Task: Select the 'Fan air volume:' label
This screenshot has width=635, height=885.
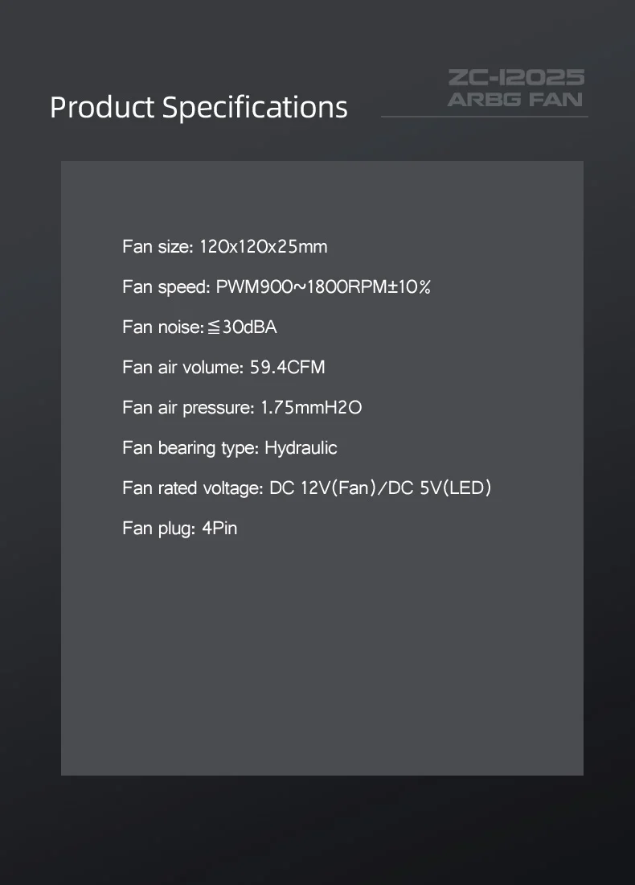Action: pos(182,368)
